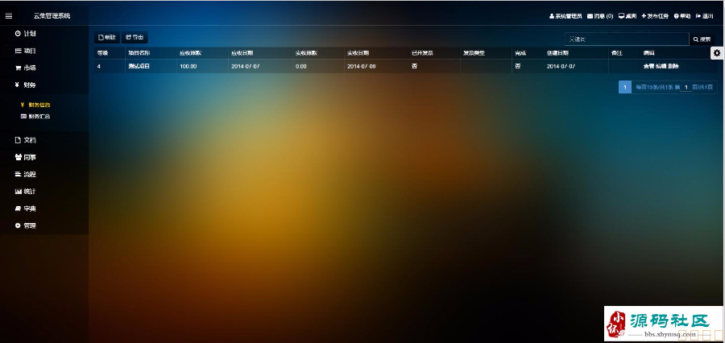Click the 云集管理系统 title
Image resolution: width=725 pixels, height=343 pixels.
[52, 16]
